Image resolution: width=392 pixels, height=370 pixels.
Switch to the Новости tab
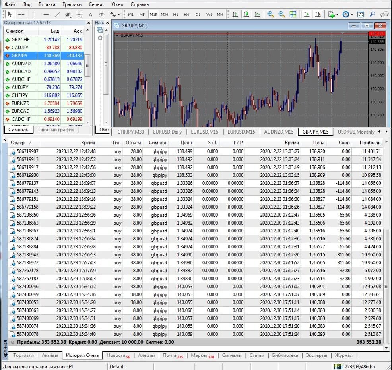pyautogui.click(x=118, y=355)
